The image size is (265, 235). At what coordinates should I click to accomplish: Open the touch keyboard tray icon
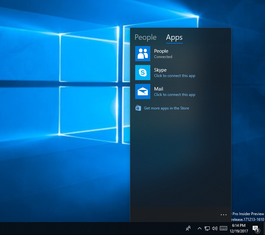pos(223,228)
